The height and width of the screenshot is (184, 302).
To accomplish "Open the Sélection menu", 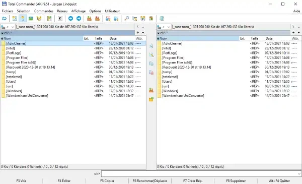I will click(24, 11).
